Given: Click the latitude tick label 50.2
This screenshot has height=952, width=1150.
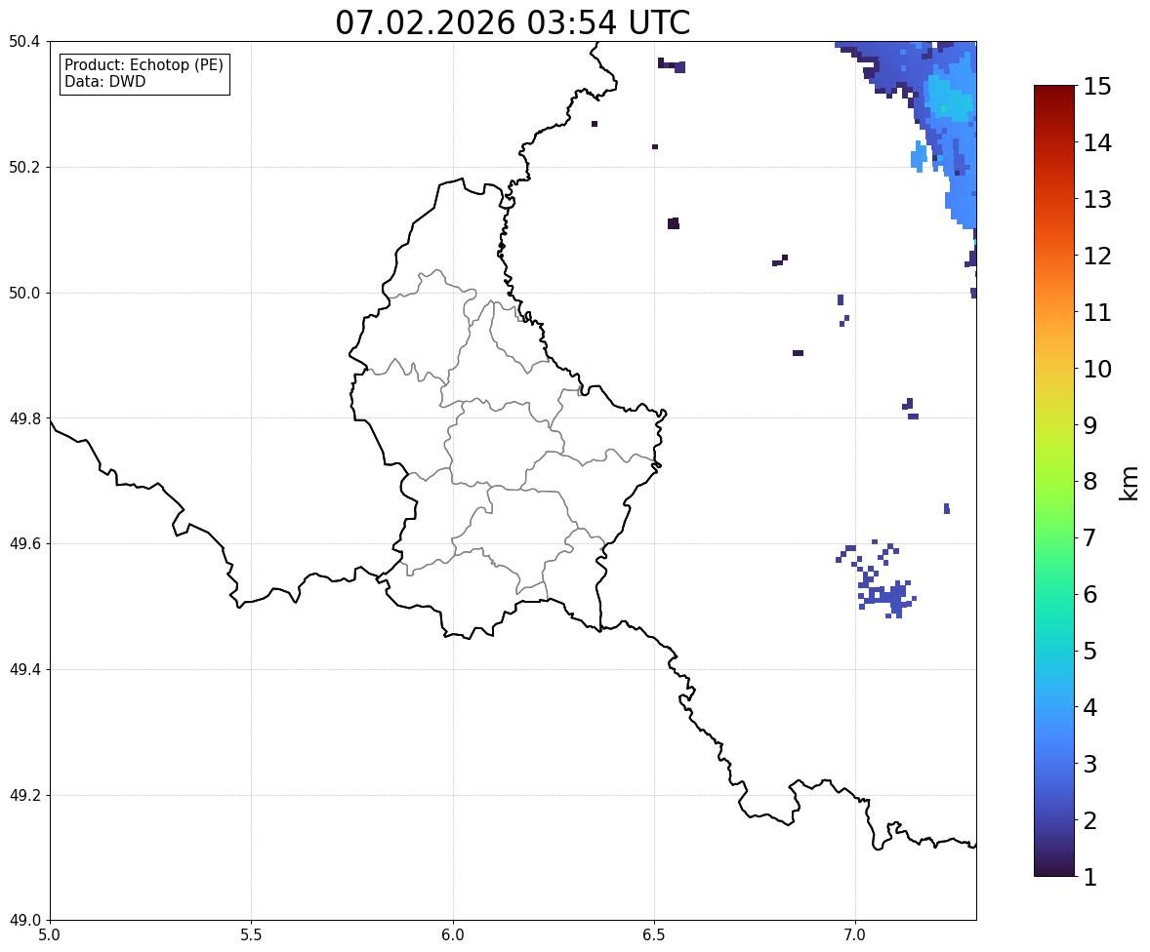Looking at the screenshot, I should 24,167.
